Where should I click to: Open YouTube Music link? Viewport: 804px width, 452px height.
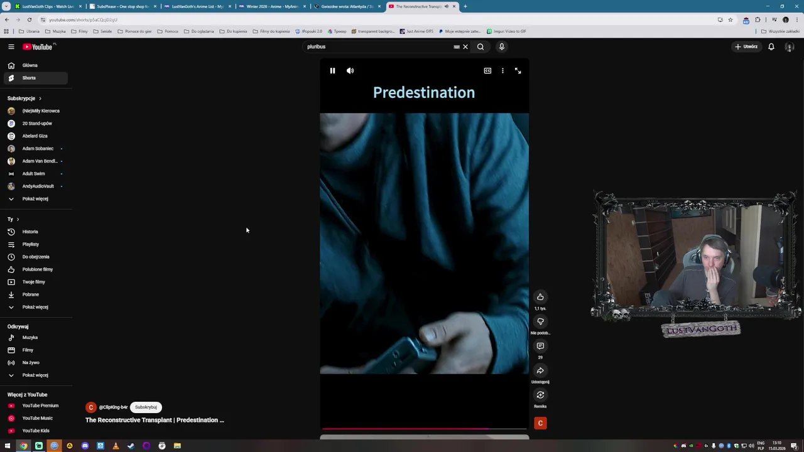coord(35,418)
